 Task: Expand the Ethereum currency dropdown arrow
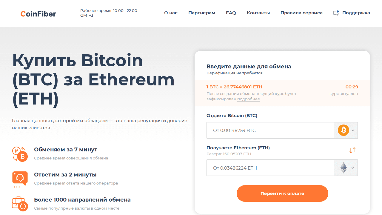tap(353, 168)
